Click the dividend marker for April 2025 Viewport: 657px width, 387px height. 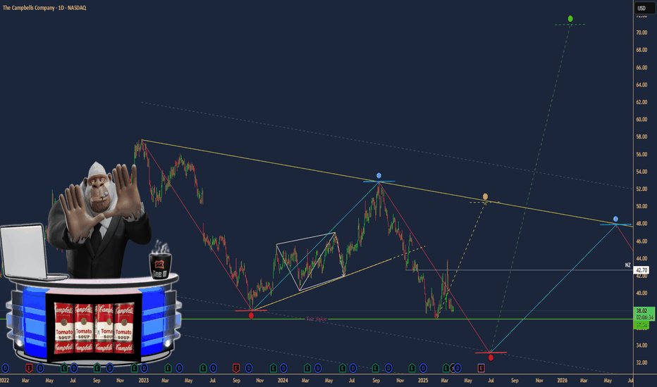pyautogui.click(x=458, y=368)
